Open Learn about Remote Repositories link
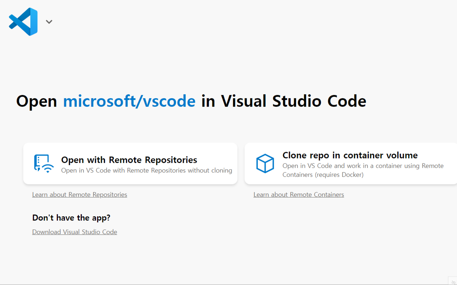Screen dimensions: 457x285 (80, 195)
